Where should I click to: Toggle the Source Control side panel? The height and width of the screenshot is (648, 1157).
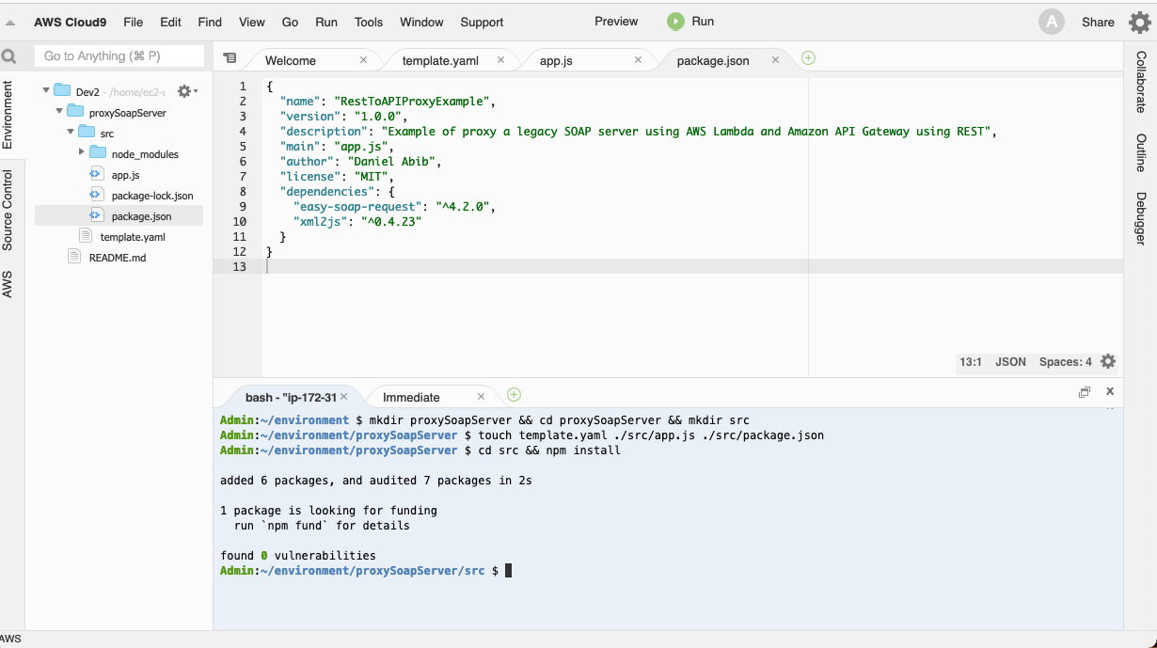tap(8, 210)
